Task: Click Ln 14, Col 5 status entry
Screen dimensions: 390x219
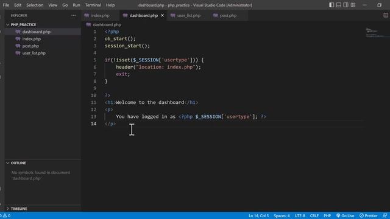Action: [258, 215]
